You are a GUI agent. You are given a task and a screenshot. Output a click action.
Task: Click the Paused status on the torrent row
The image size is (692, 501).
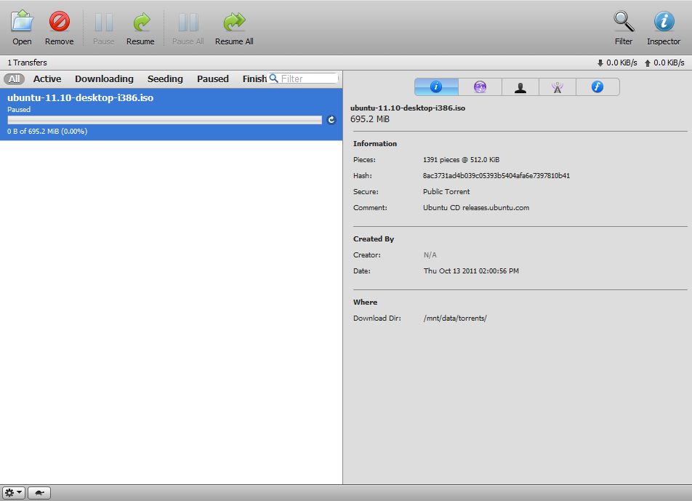click(x=19, y=110)
